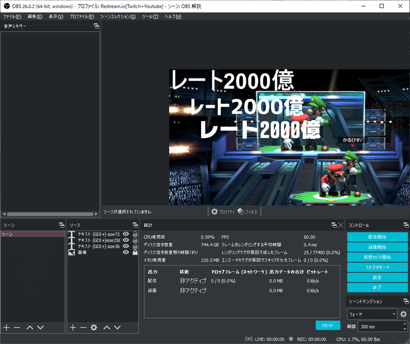This screenshot has width=410, height=344.
Task: Click REC status dot indicator
Action: coord(291,339)
